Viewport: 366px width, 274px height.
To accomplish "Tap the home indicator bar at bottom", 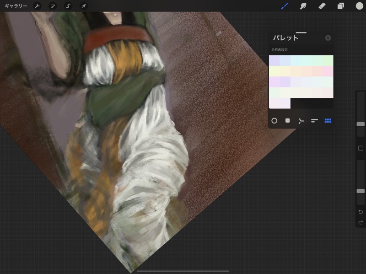I will click(x=183, y=271).
